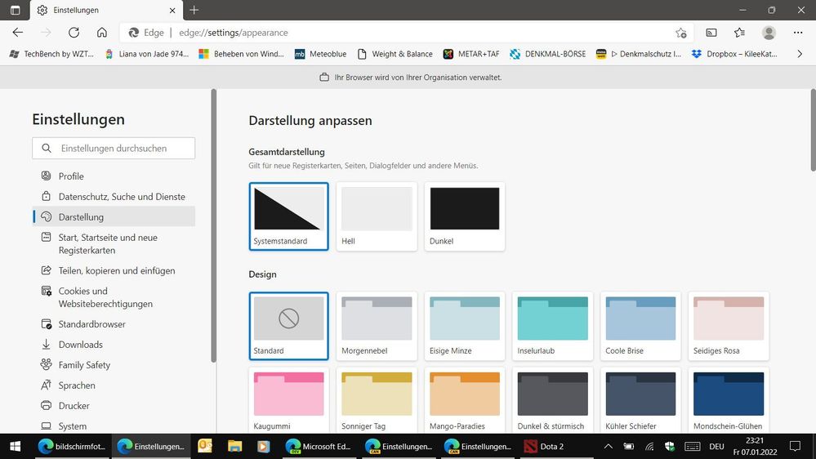Choose the Mondschein-Glühen theme
The height and width of the screenshot is (459, 816).
(728, 400)
